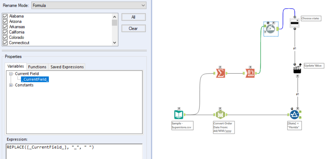Image resolution: width=327 pixels, height=159 pixels.
Task: Toggle the Alabama checkbox
Action: pyautogui.click(x=5, y=16)
